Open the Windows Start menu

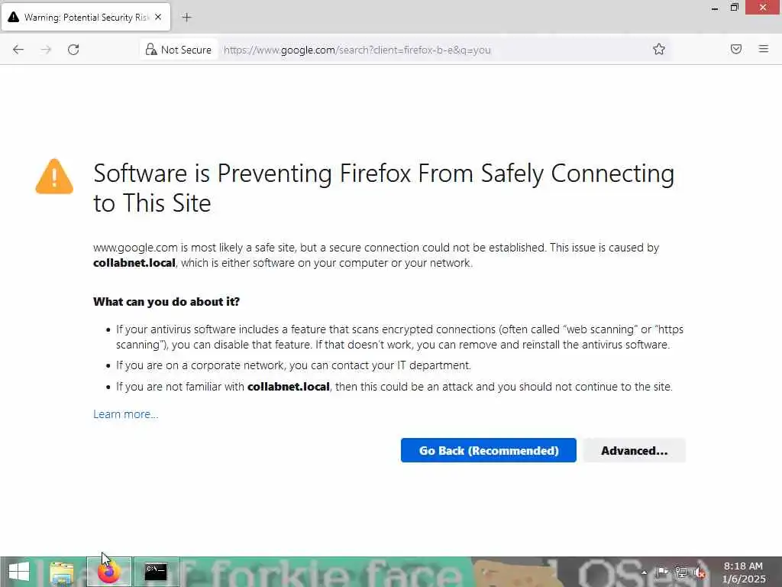pos(18,572)
